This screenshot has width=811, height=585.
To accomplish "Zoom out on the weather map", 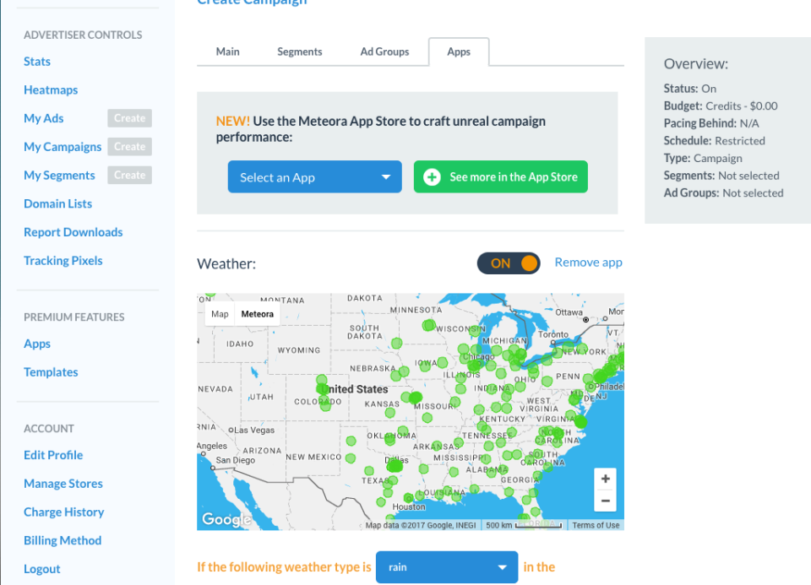I will point(605,501).
